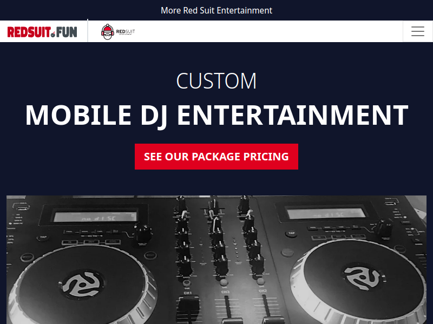Expand the More Red Suit Entertainment bar
Image resolution: width=433 pixels, height=324 pixels.
click(216, 10)
